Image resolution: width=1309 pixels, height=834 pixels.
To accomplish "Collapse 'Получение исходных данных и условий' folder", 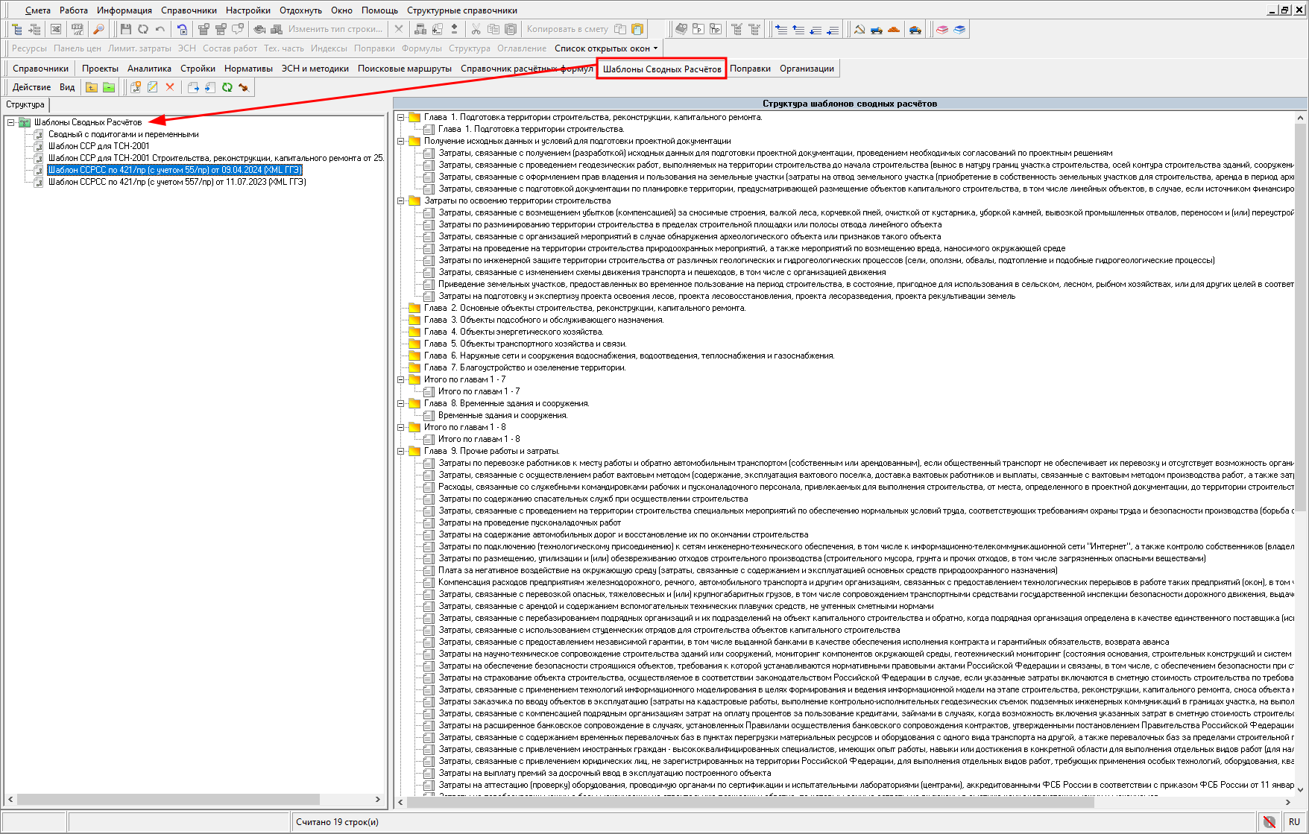I will click(401, 141).
